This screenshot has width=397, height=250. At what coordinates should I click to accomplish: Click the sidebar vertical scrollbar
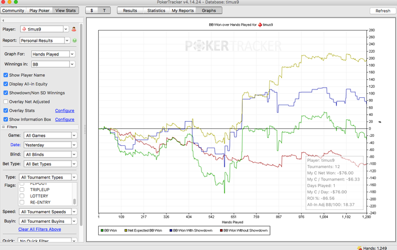(81, 124)
